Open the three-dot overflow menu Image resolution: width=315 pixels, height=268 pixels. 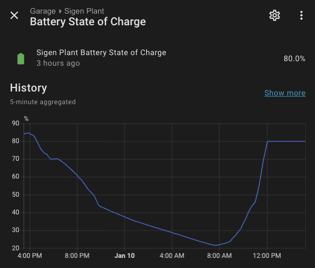coord(301,16)
